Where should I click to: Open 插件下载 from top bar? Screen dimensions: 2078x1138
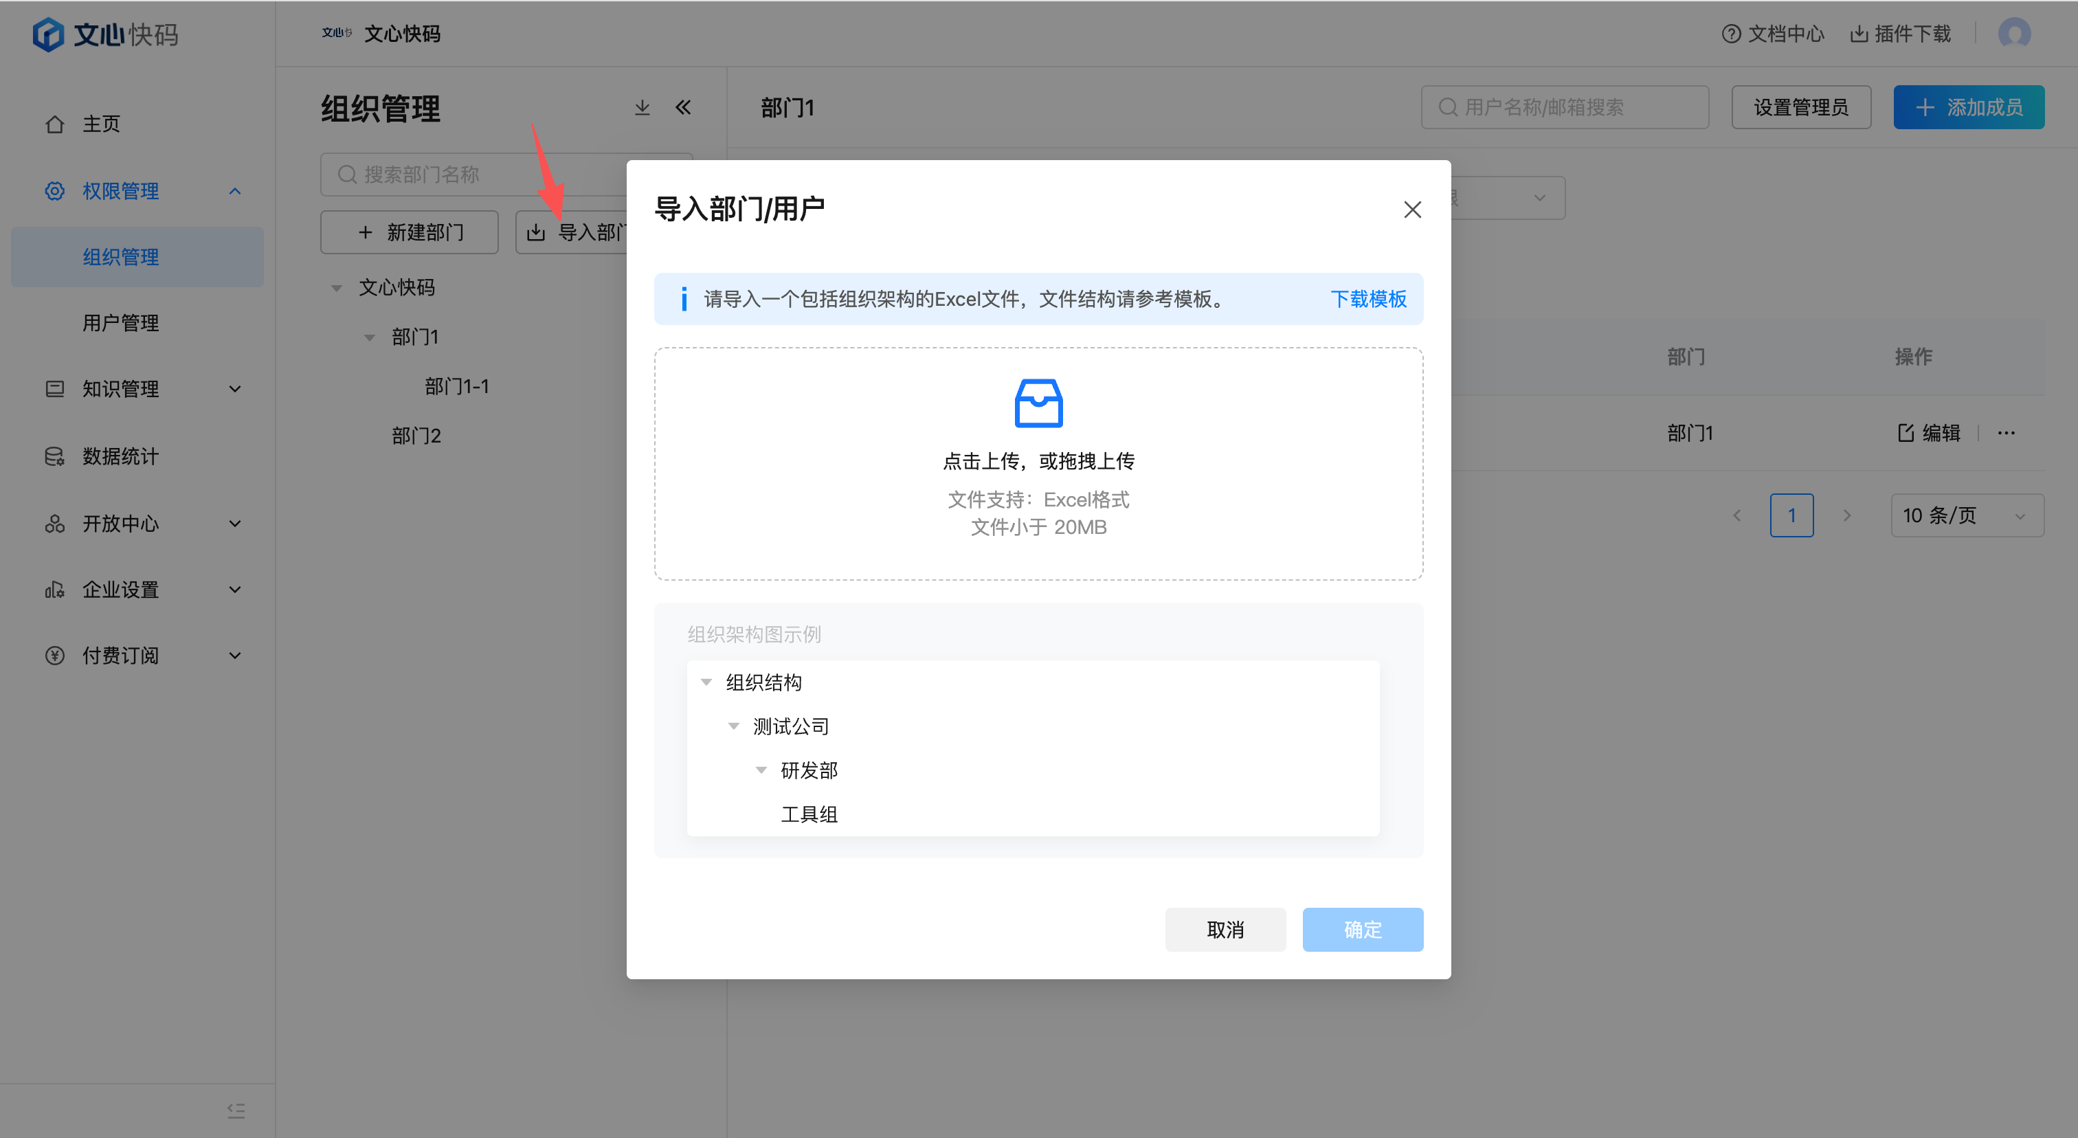(x=1901, y=34)
